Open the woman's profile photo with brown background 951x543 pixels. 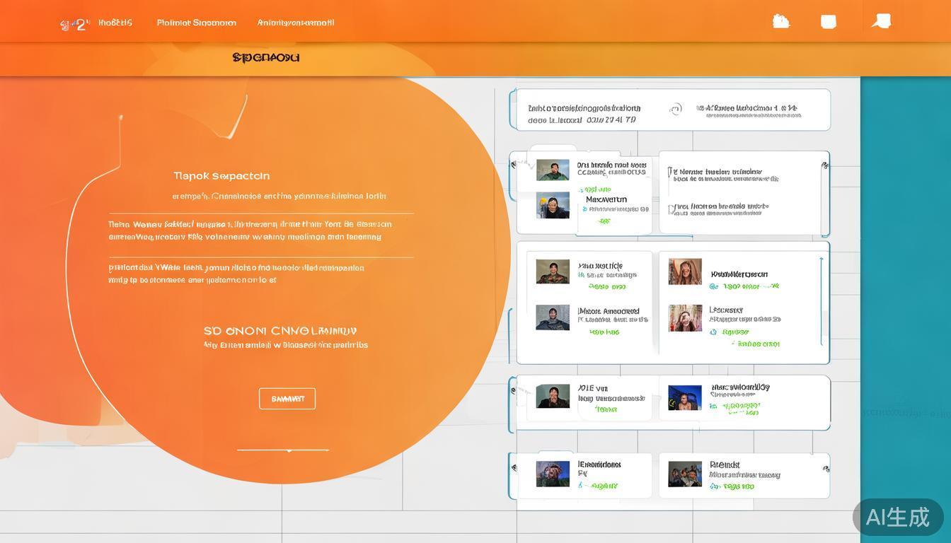coord(685,271)
